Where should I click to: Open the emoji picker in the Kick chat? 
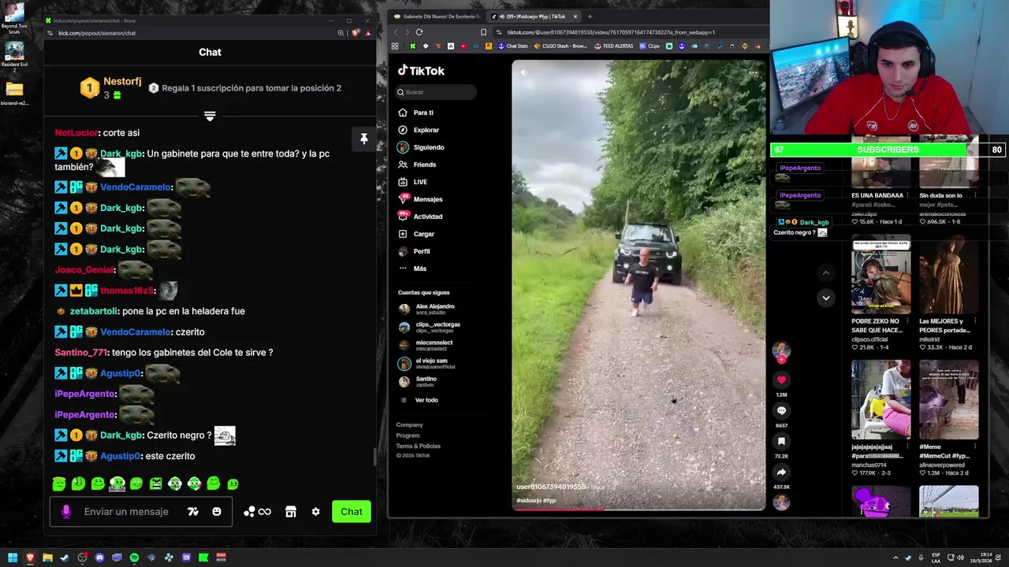coord(217,512)
